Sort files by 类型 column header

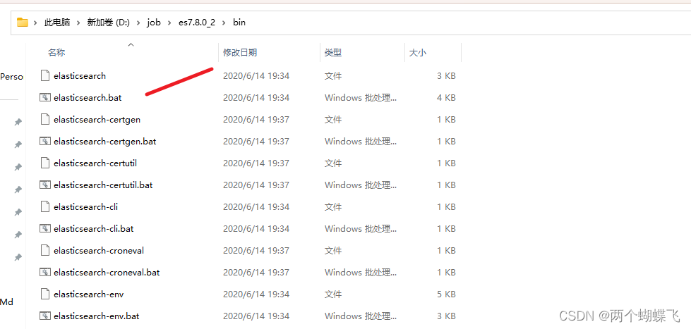click(333, 53)
